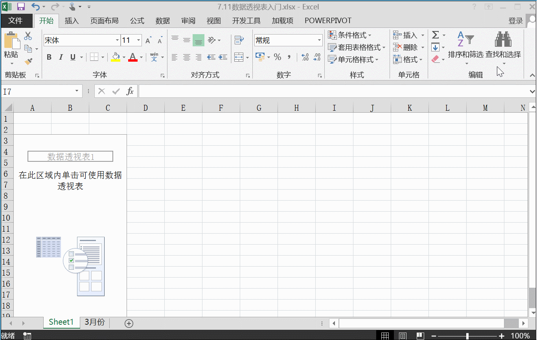Apply underline to cell text
This screenshot has width=537, height=340.
73,57
